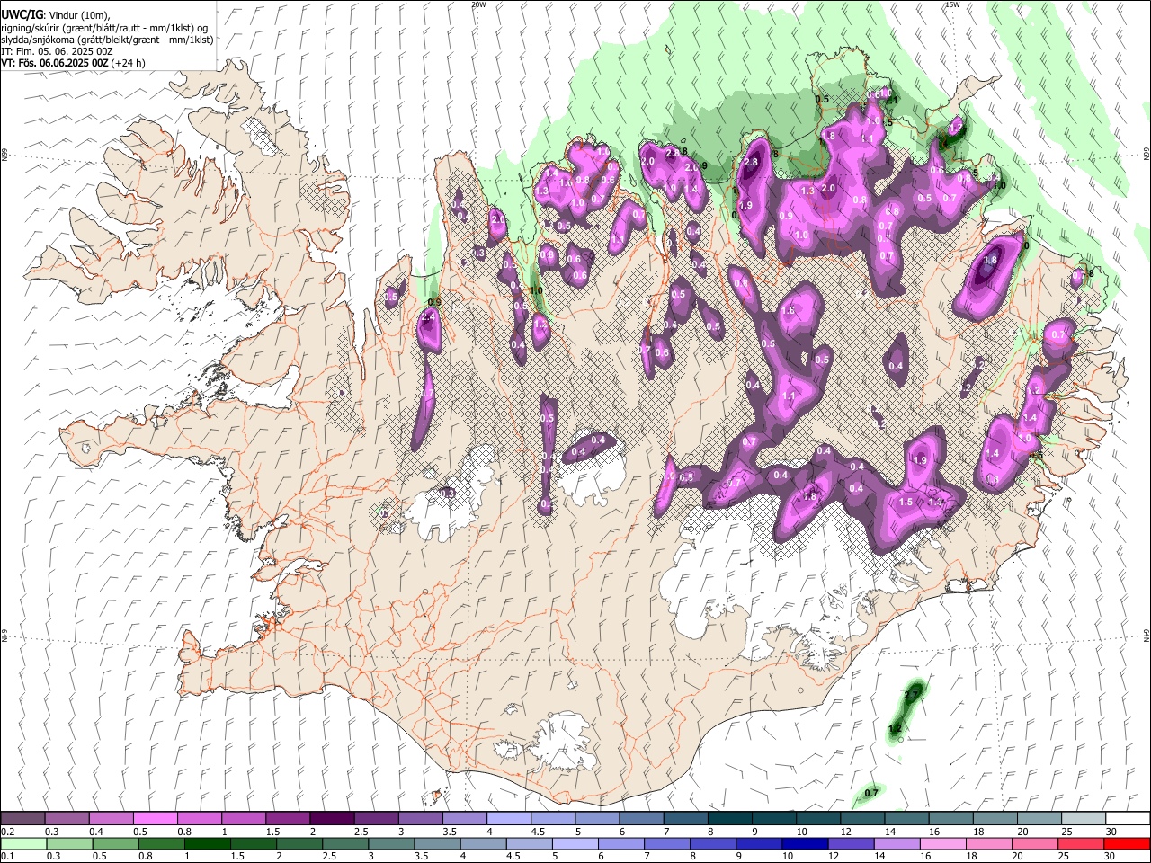The height and width of the screenshot is (863, 1151).
Task: Click the 2.7 value in offshore green rain cell
Action: click(911, 695)
